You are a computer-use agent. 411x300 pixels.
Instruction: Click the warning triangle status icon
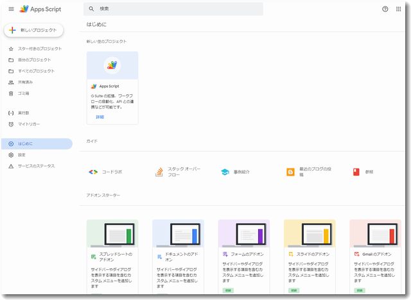[x=11, y=167]
